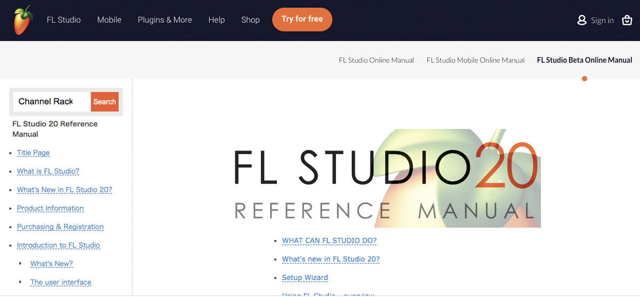Expand the user interface triangle
Image resolution: width=640 pixels, height=297 pixels.
[21, 282]
